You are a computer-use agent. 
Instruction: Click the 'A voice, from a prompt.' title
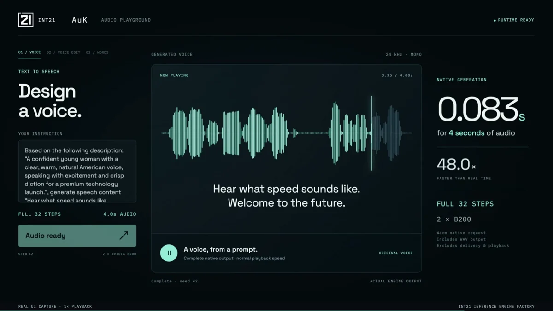pyautogui.click(x=221, y=249)
